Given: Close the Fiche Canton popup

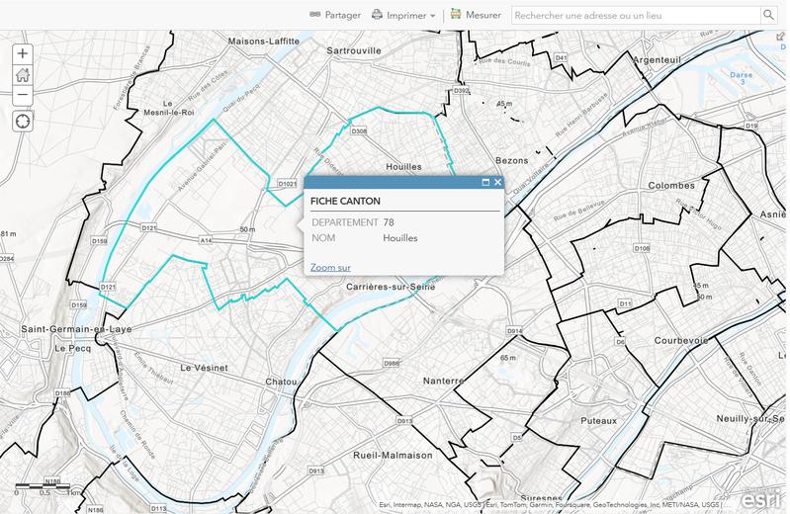Looking at the screenshot, I should (498, 182).
